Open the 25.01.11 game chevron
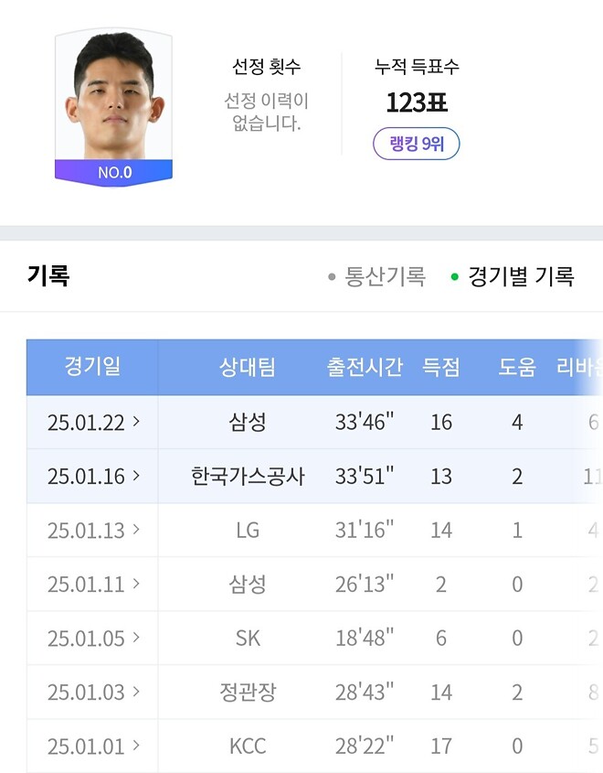The height and width of the screenshot is (773, 603). [136, 584]
